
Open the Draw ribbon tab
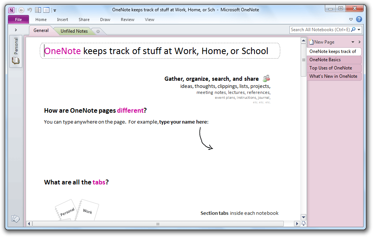(105, 20)
